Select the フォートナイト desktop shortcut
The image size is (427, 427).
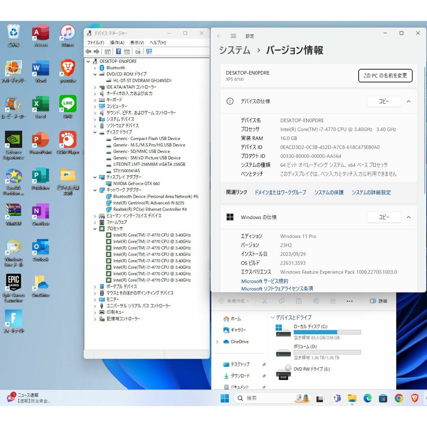pos(13,321)
